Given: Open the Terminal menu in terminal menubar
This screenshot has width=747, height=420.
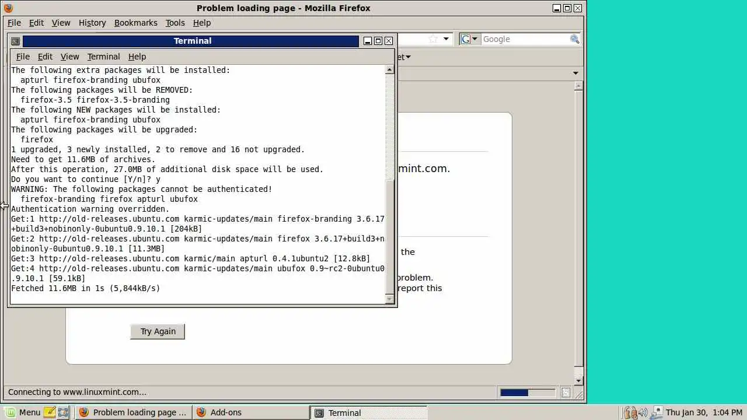Looking at the screenshot, I should 103,57.
